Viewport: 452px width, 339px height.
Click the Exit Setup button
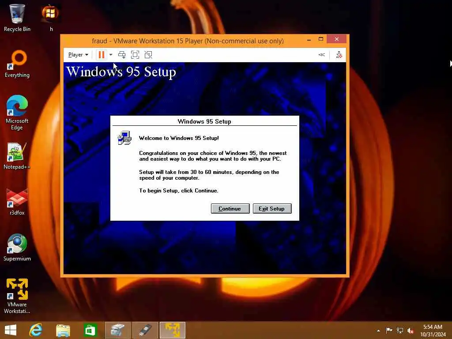click(x=272, y=208)
